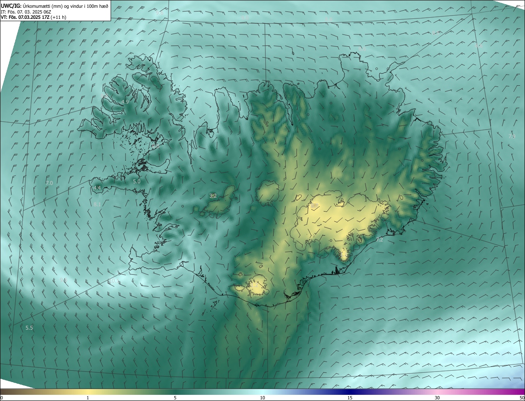525x401 pixels.
Task: Click the colorbar tick label '30'
Action: 437,398
